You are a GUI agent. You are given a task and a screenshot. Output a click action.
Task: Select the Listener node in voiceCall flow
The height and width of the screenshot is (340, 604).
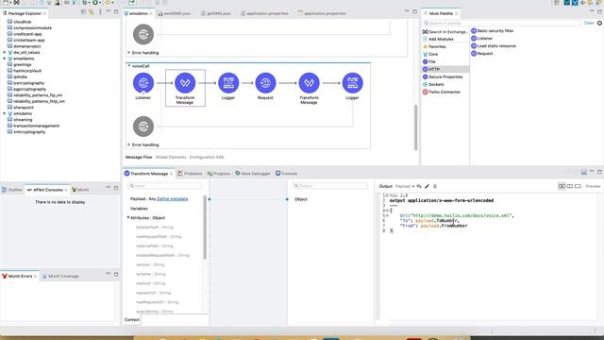pos(143,83)
